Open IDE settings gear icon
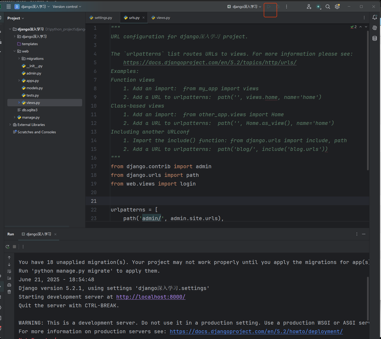The image size is (381, 339). [337, 7]
